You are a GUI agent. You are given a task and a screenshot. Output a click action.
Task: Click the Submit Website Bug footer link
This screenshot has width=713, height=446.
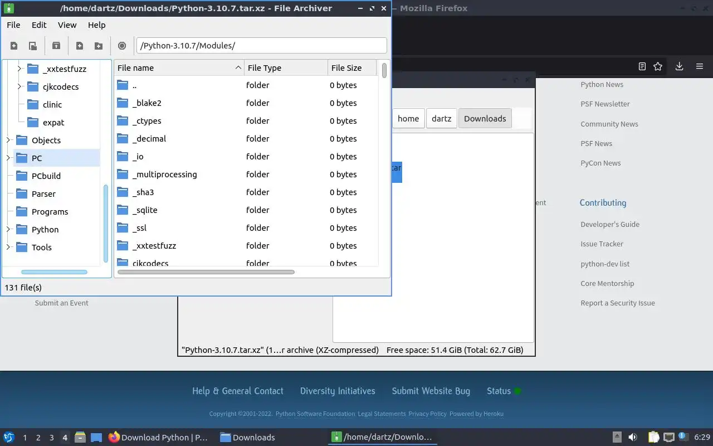(431, 391)
